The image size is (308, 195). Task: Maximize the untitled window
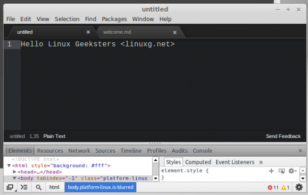coord(288,9)
